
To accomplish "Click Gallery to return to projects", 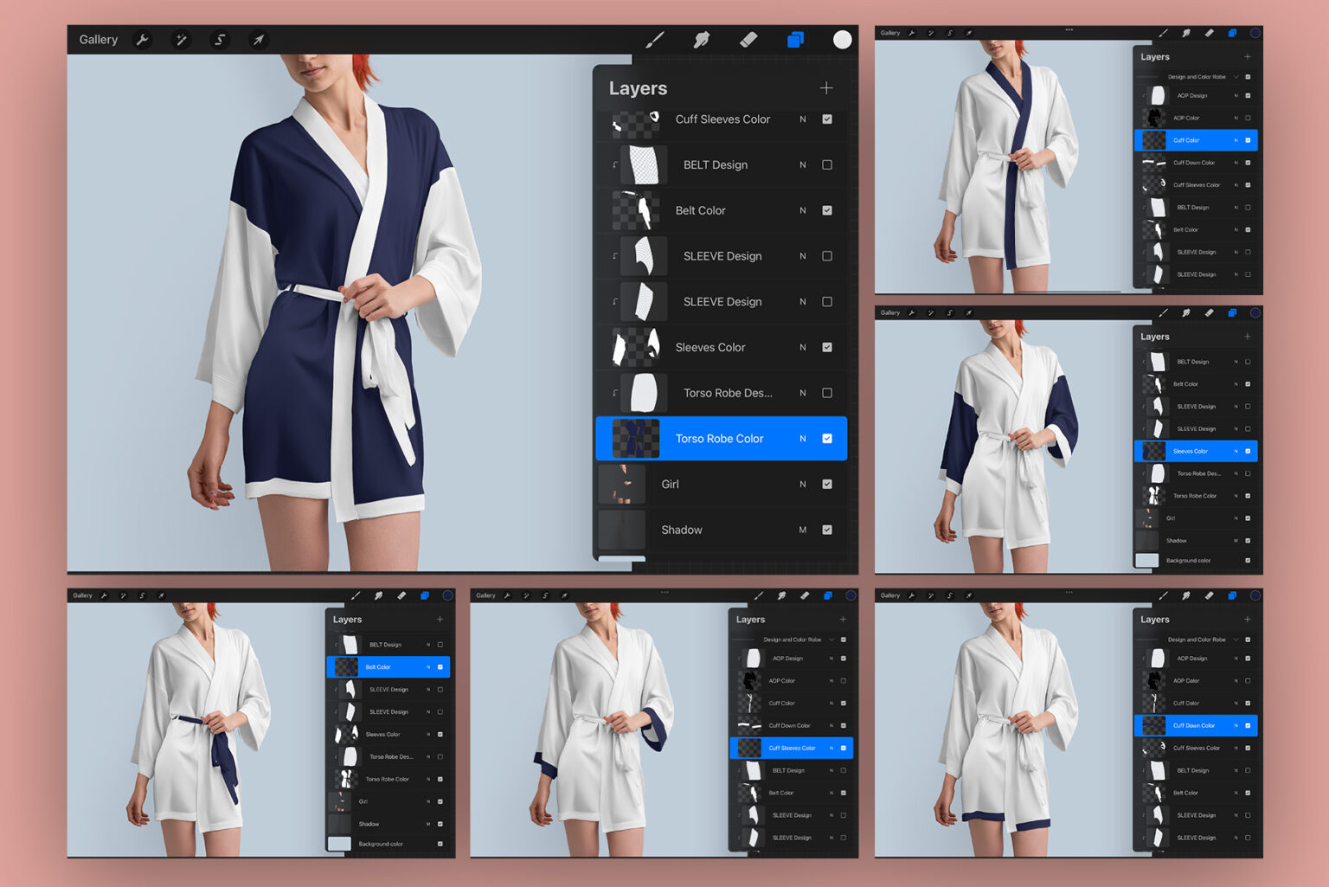I will tap(98, 39).
